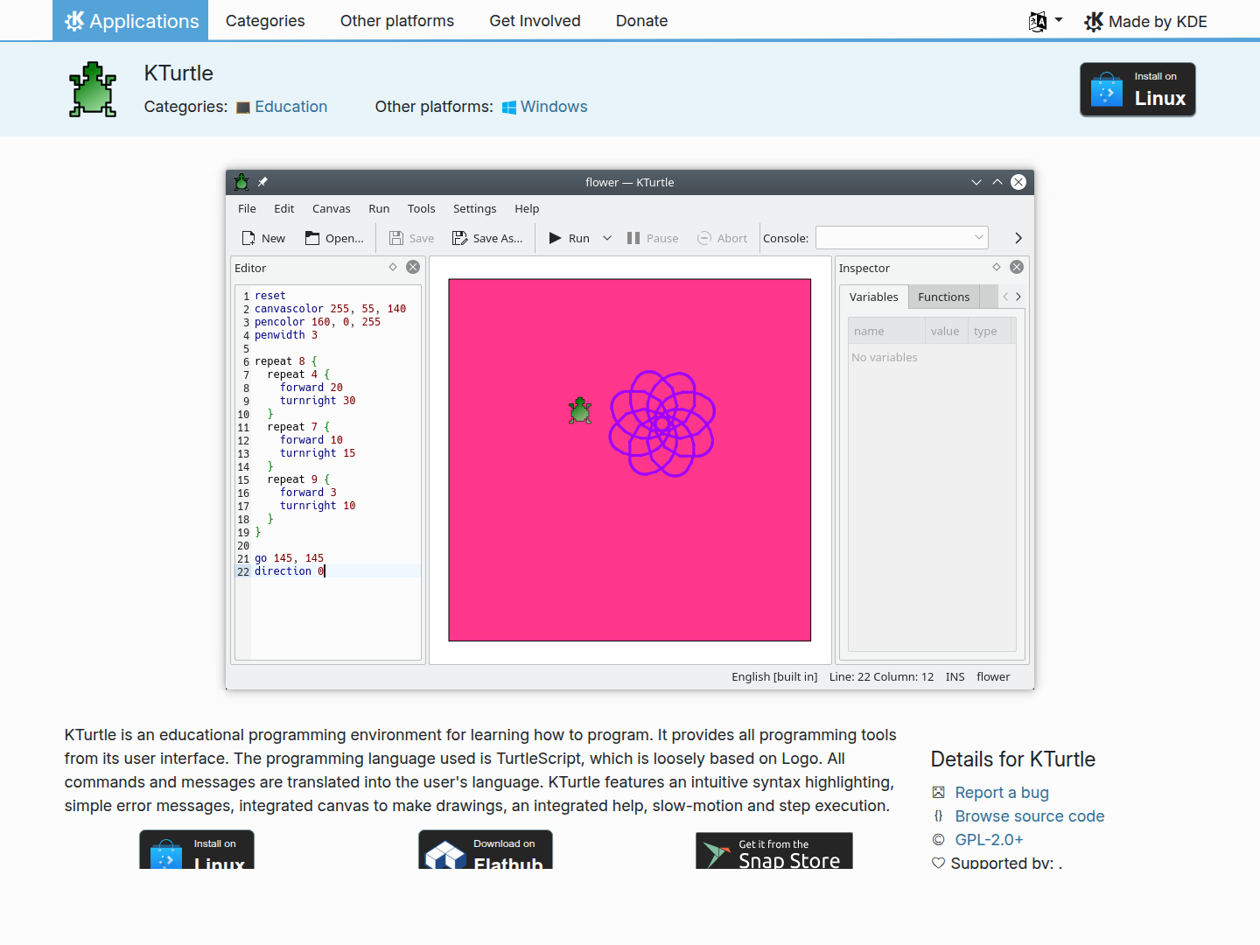Open the Help menu
Screen dimensions: 1260x945
click(x=527, y=208)
